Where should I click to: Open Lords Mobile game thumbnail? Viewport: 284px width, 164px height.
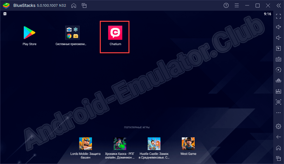(x=85, y=144)
